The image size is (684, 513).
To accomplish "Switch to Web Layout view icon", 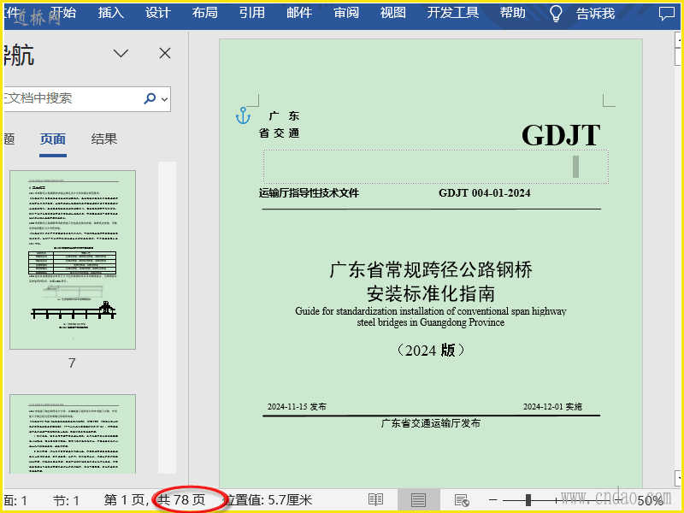I will click(462, 500).
